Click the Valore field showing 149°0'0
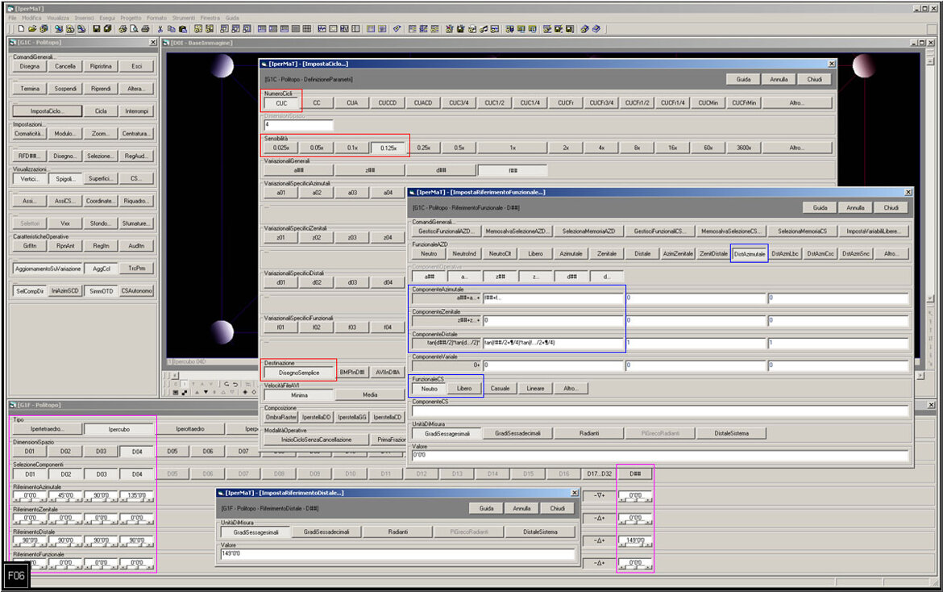943x592 pixels. [x=399, y=554]
